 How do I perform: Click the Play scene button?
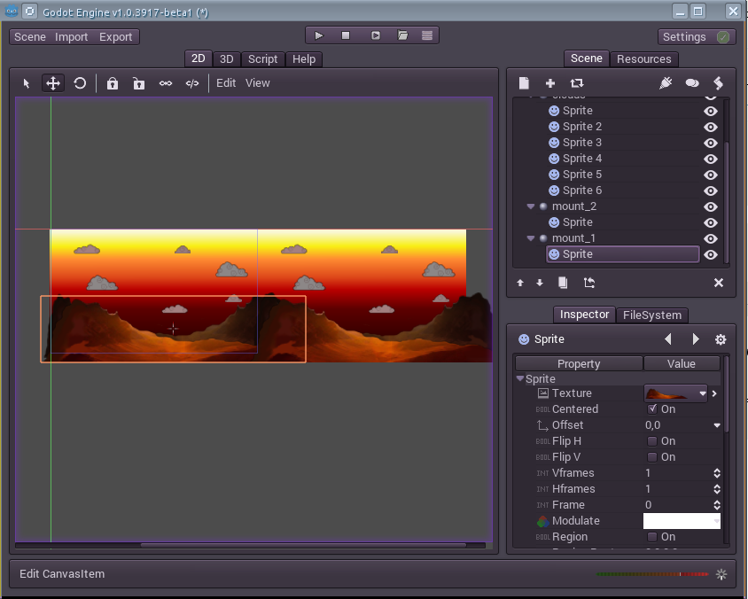319,35
